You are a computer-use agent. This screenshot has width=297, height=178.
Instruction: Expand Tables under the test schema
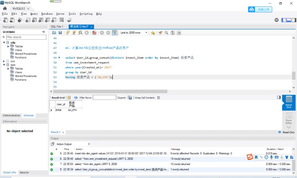[x=9, y=69]
